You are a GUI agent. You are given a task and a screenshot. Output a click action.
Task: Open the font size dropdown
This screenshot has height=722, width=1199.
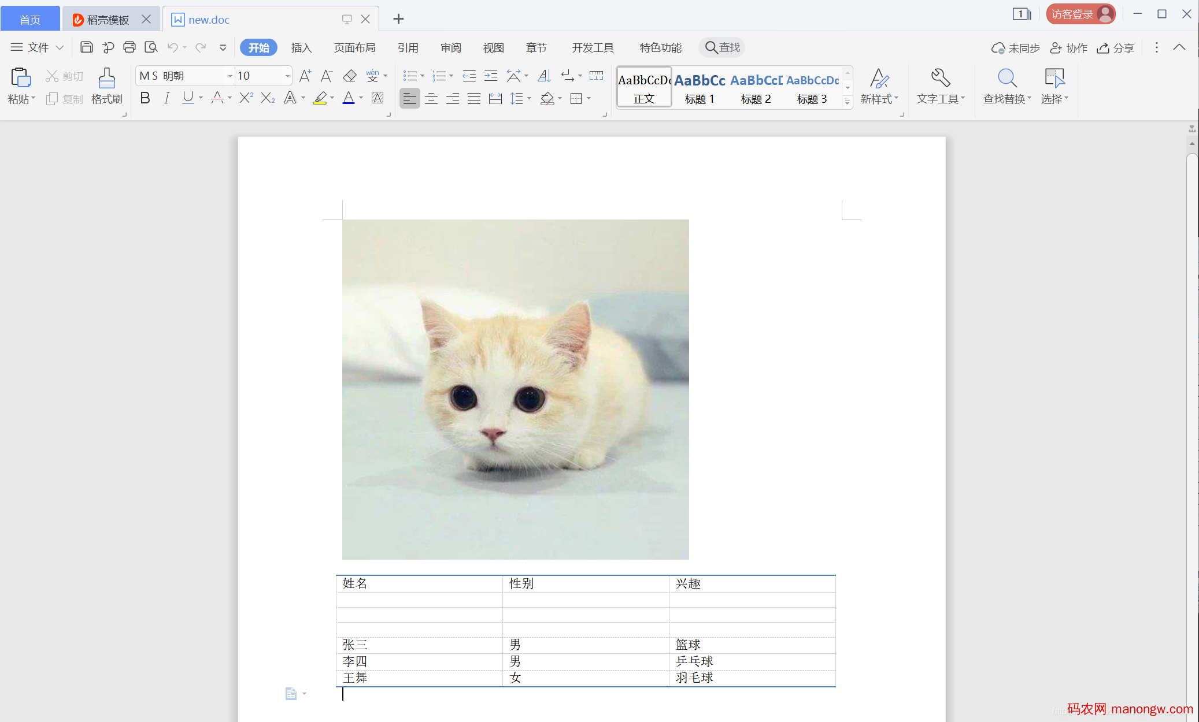coord(287,76)
